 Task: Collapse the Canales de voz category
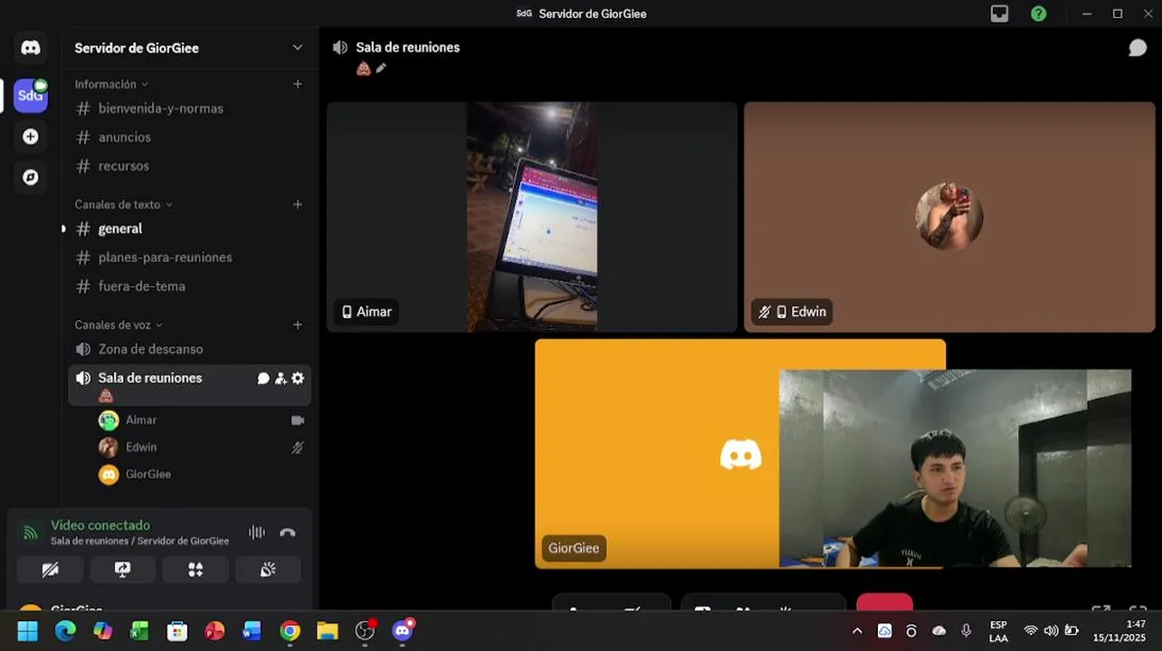point(119,325)
